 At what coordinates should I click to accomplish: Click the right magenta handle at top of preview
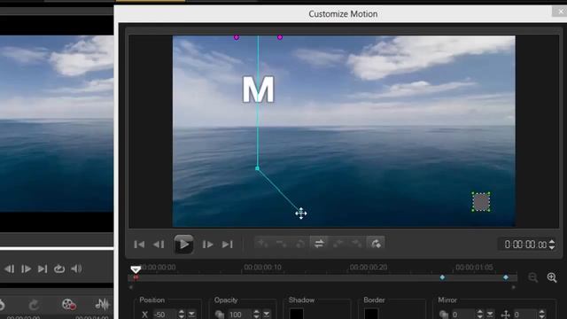[280, 37]
